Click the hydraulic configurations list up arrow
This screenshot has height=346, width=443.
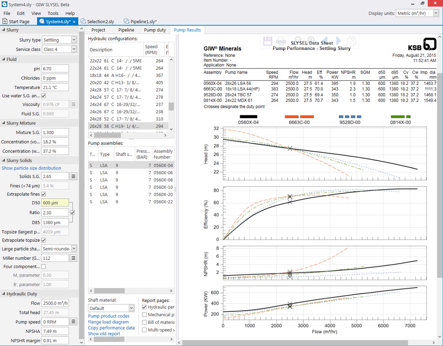point(171,60)
